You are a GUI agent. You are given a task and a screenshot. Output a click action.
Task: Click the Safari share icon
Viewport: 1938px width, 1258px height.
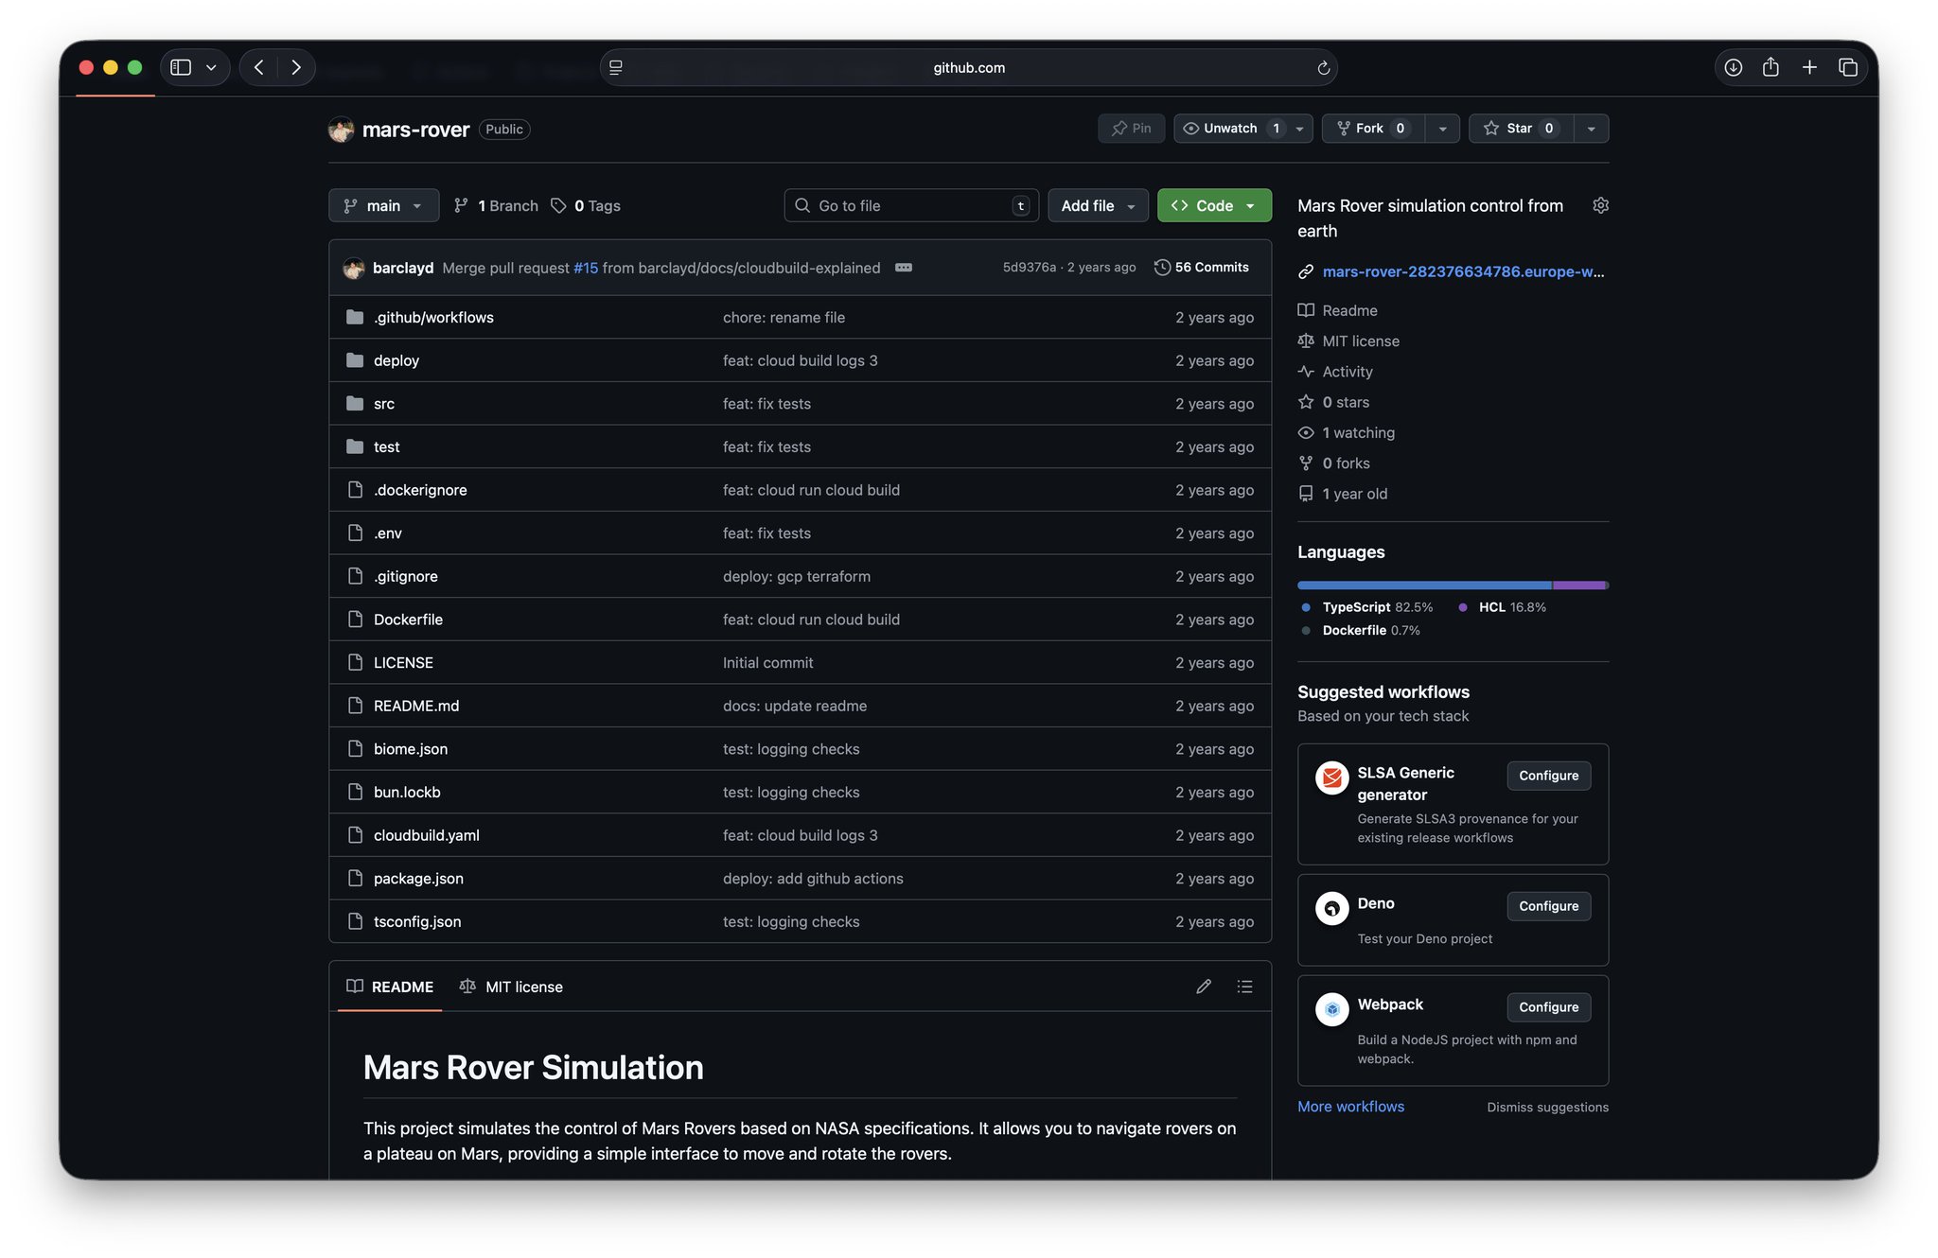1771,67
